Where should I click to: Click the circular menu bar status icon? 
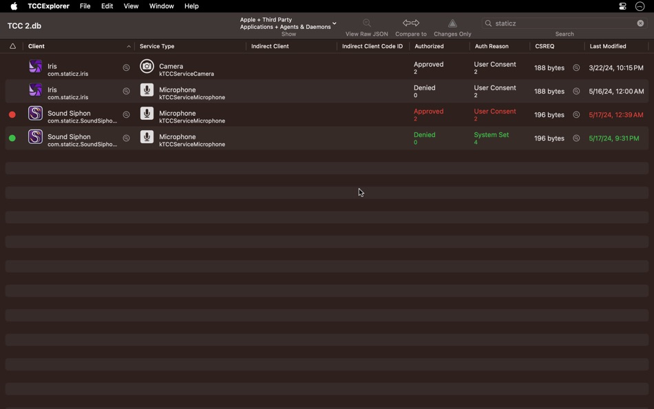pyautogui.click(x=640, y=6)
